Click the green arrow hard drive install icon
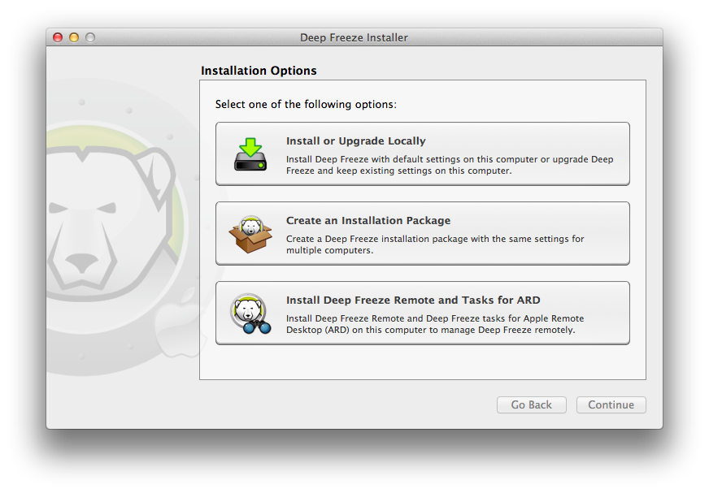The width and height of the screenshot is (709, 493). 250,154
